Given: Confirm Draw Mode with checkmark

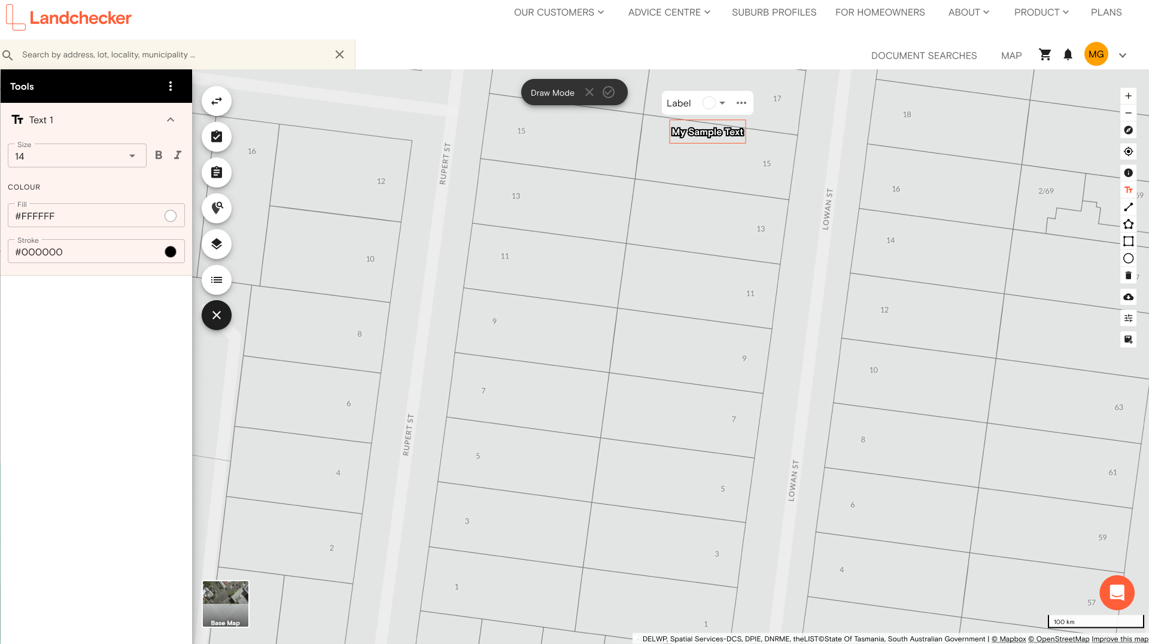Looking at the screenshot, I should click(609, 92).
